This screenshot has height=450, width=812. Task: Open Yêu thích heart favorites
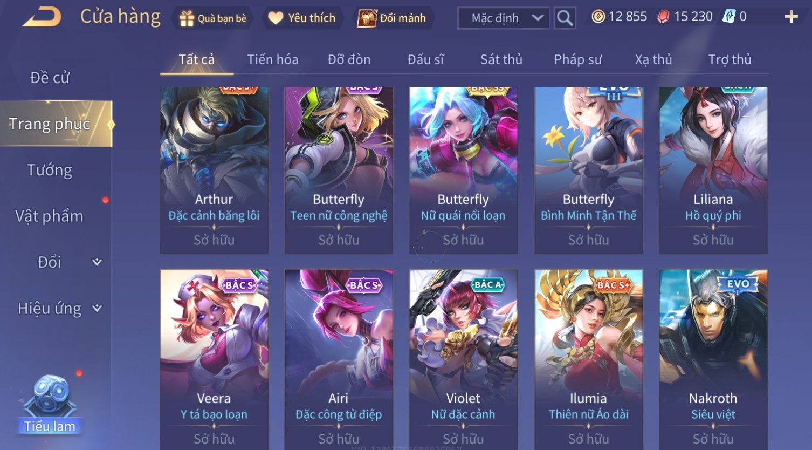point(302,18)
